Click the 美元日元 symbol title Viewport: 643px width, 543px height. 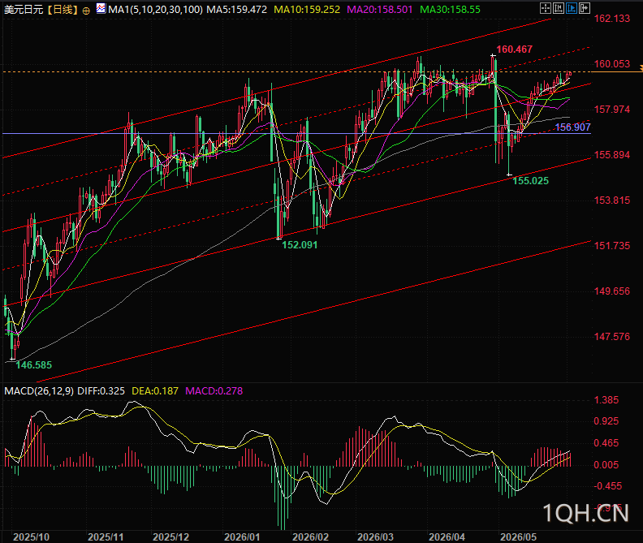click(x=24, y=10)
